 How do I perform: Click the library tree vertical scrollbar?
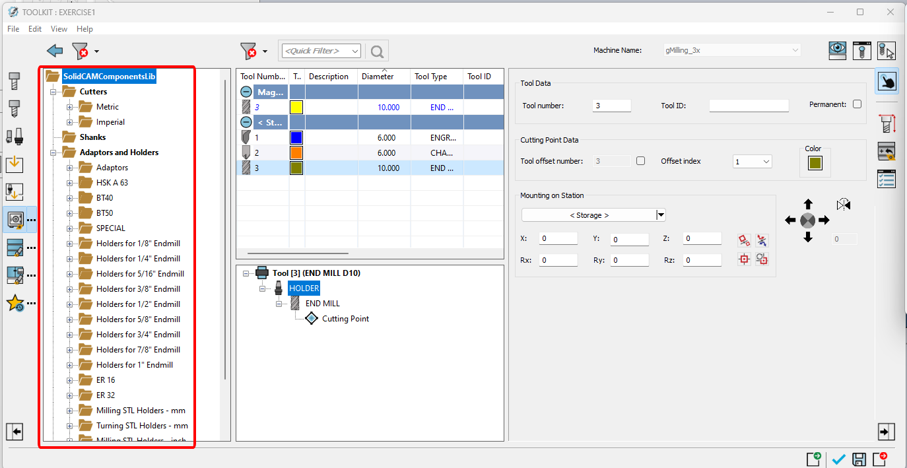[x=225, y=229]
